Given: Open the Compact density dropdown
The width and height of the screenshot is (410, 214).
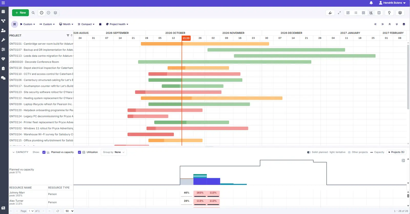Looking at the screenshot, I should (x=86, y=24).
